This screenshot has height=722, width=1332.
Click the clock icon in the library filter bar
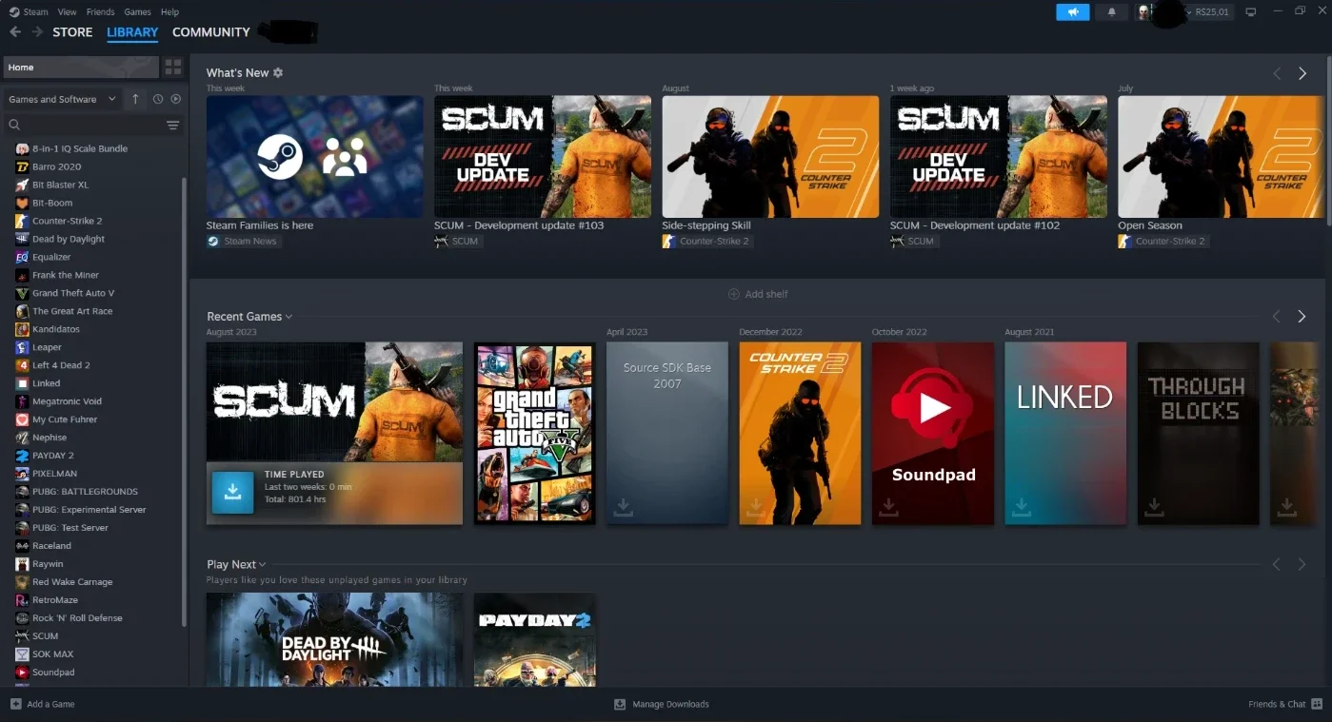[158, 99]
